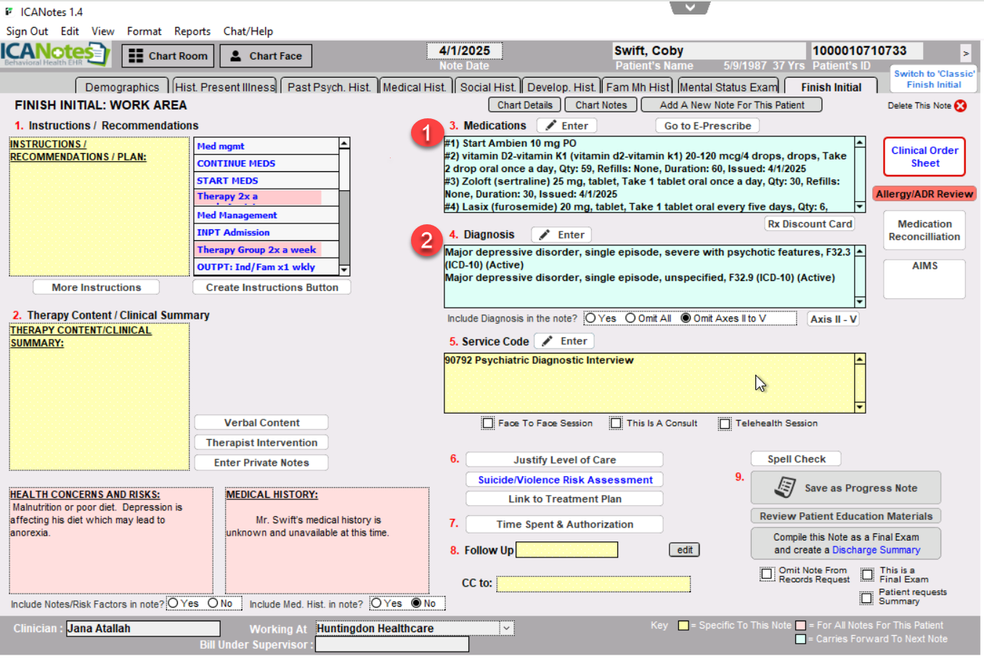Image resolution: width=984 pixels, height=659 pixels.
Task: Select the Omit All diagnosis radio button
Action: (630, 319)
